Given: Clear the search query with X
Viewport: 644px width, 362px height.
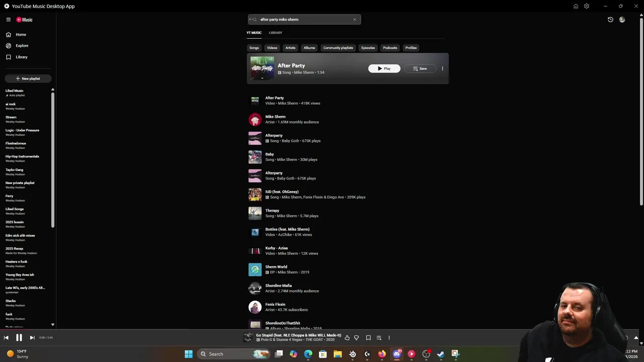Looking at the screenshot, I should click(x=354, y=20).
